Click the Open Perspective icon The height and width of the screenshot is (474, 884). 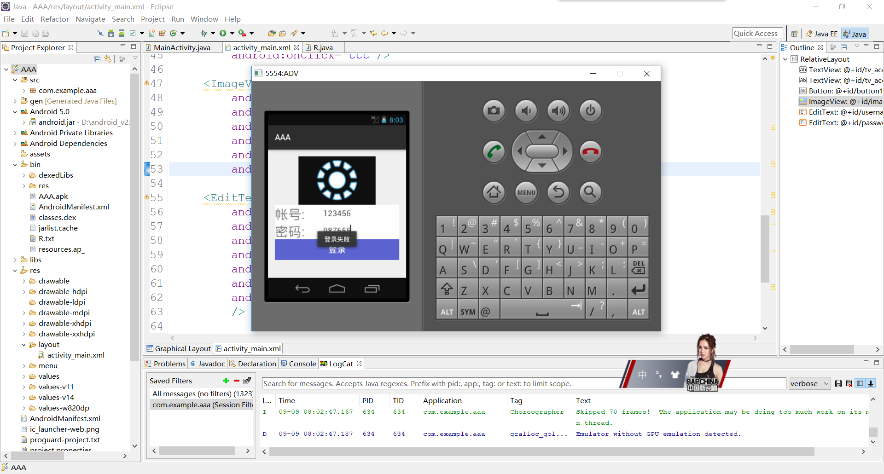(x=794, y=34)
